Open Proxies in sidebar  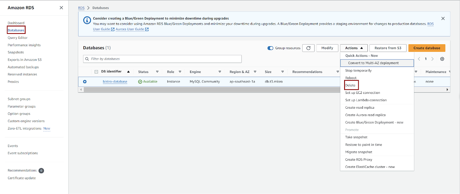click(x=13, y=82)
